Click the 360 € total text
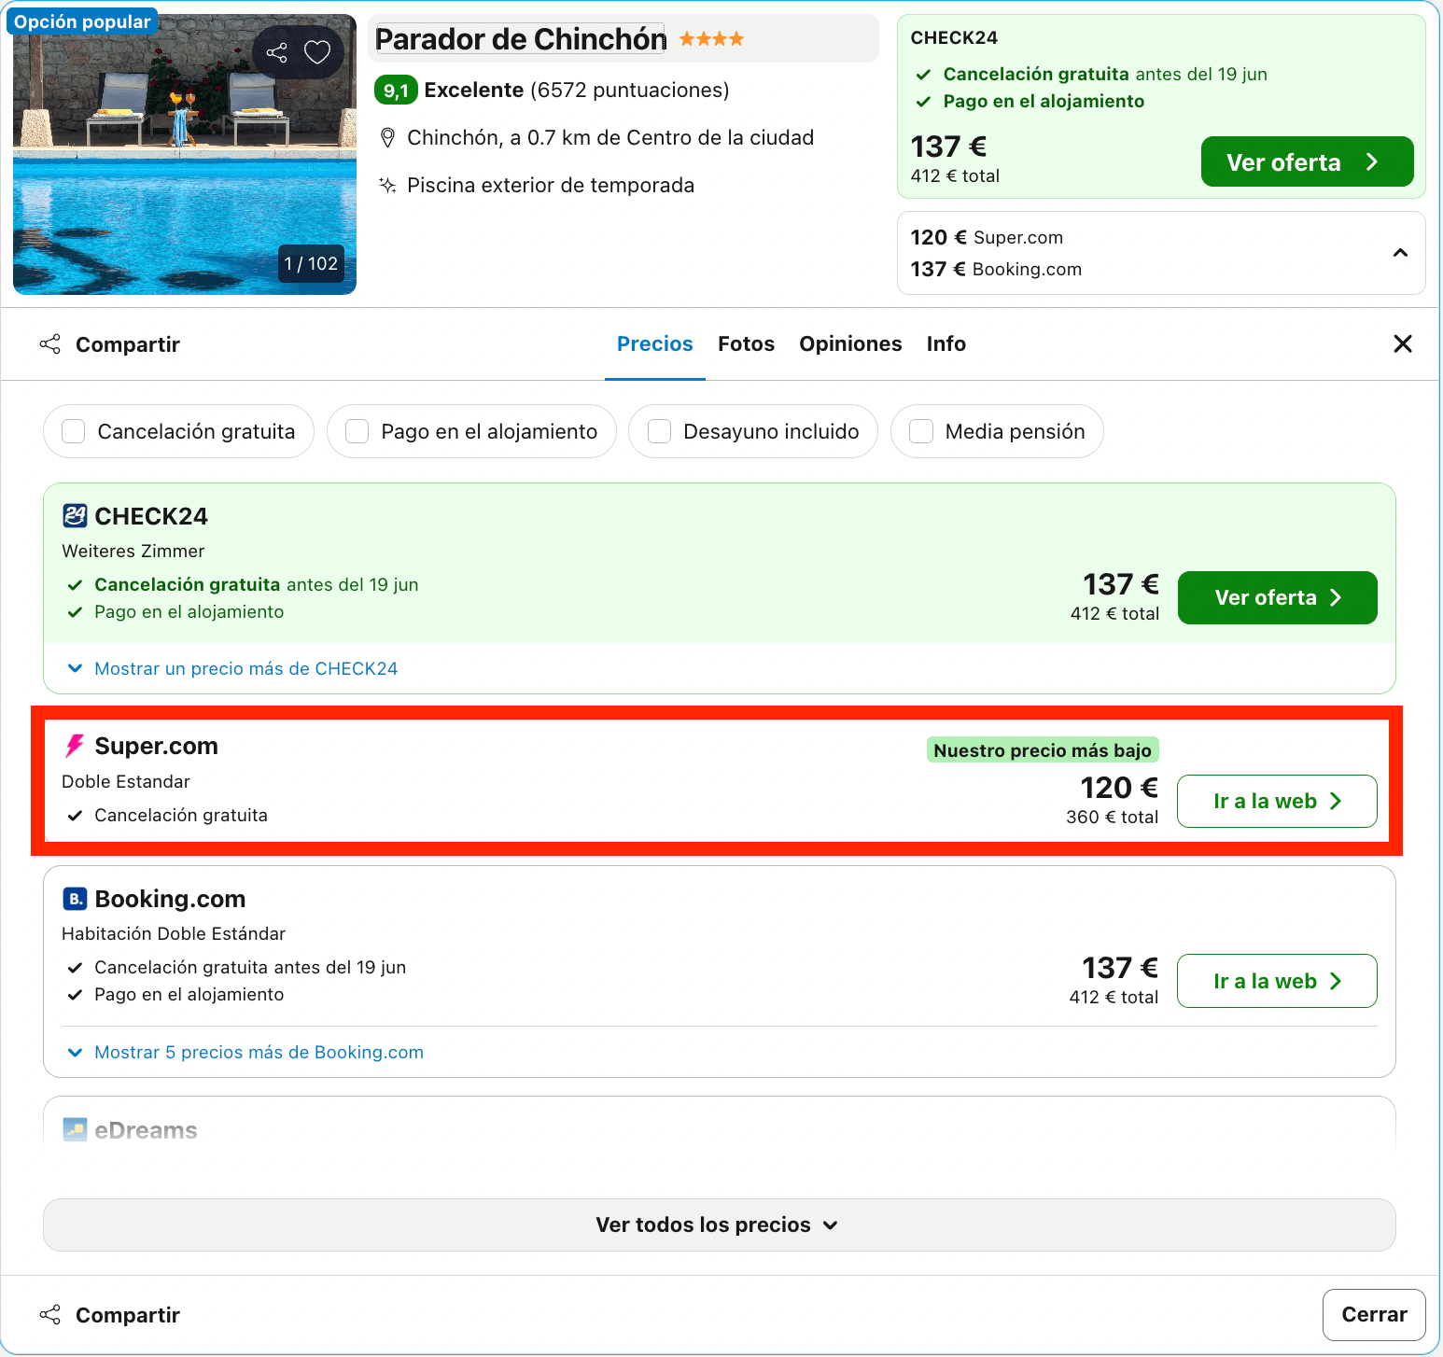 pos(1112,817)
